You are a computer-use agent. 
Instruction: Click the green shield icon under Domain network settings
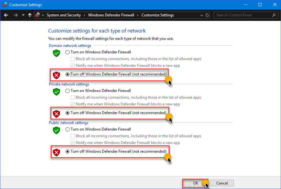point(56,53)
